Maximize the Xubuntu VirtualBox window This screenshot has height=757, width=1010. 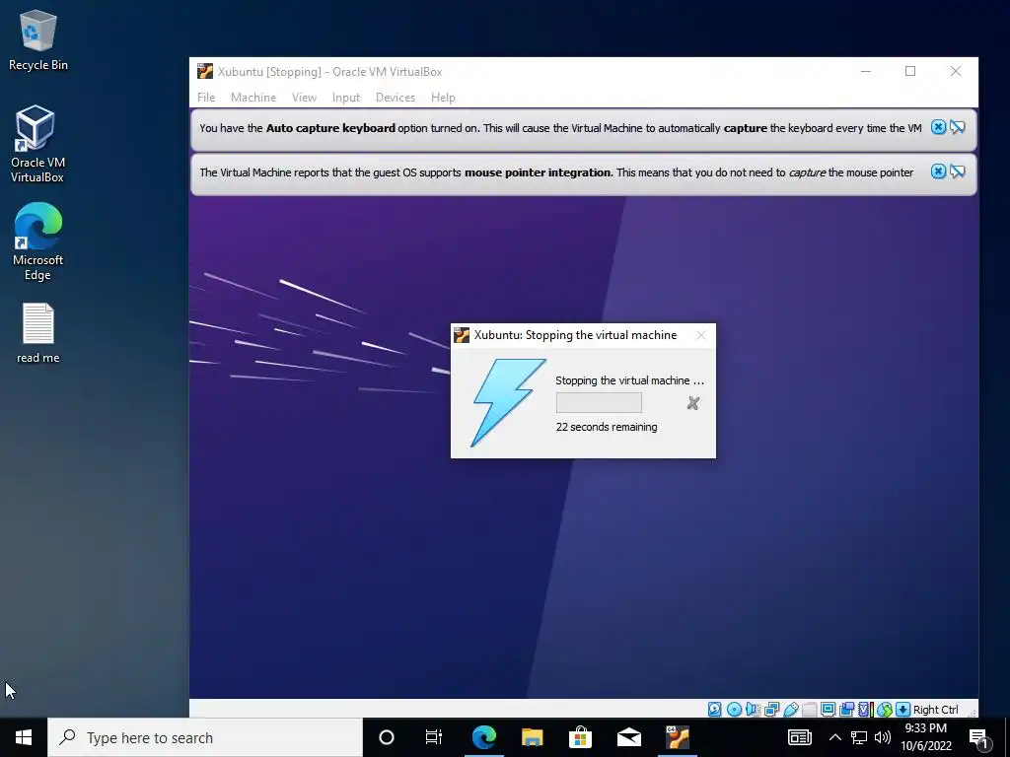tap(910, 71)
